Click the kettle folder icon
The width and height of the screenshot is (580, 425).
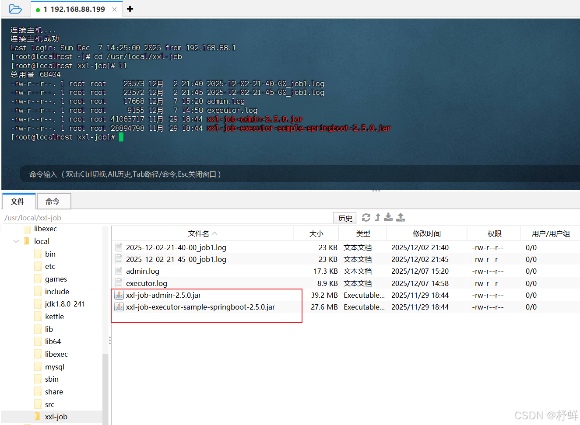38,317
